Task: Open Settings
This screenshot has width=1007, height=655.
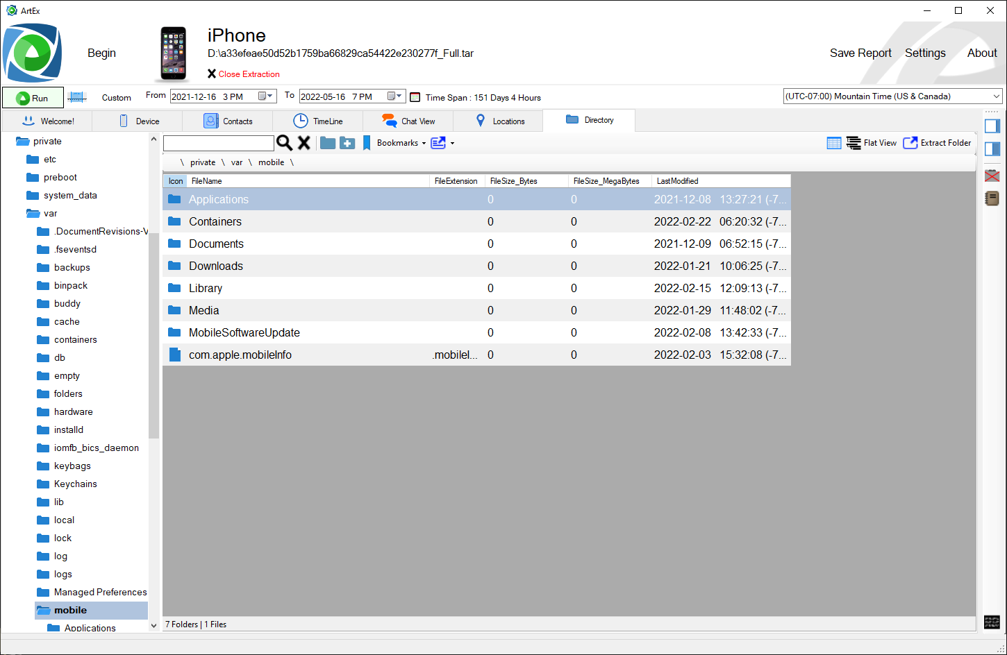Action: pyautogui.click(x=925, y=53)
